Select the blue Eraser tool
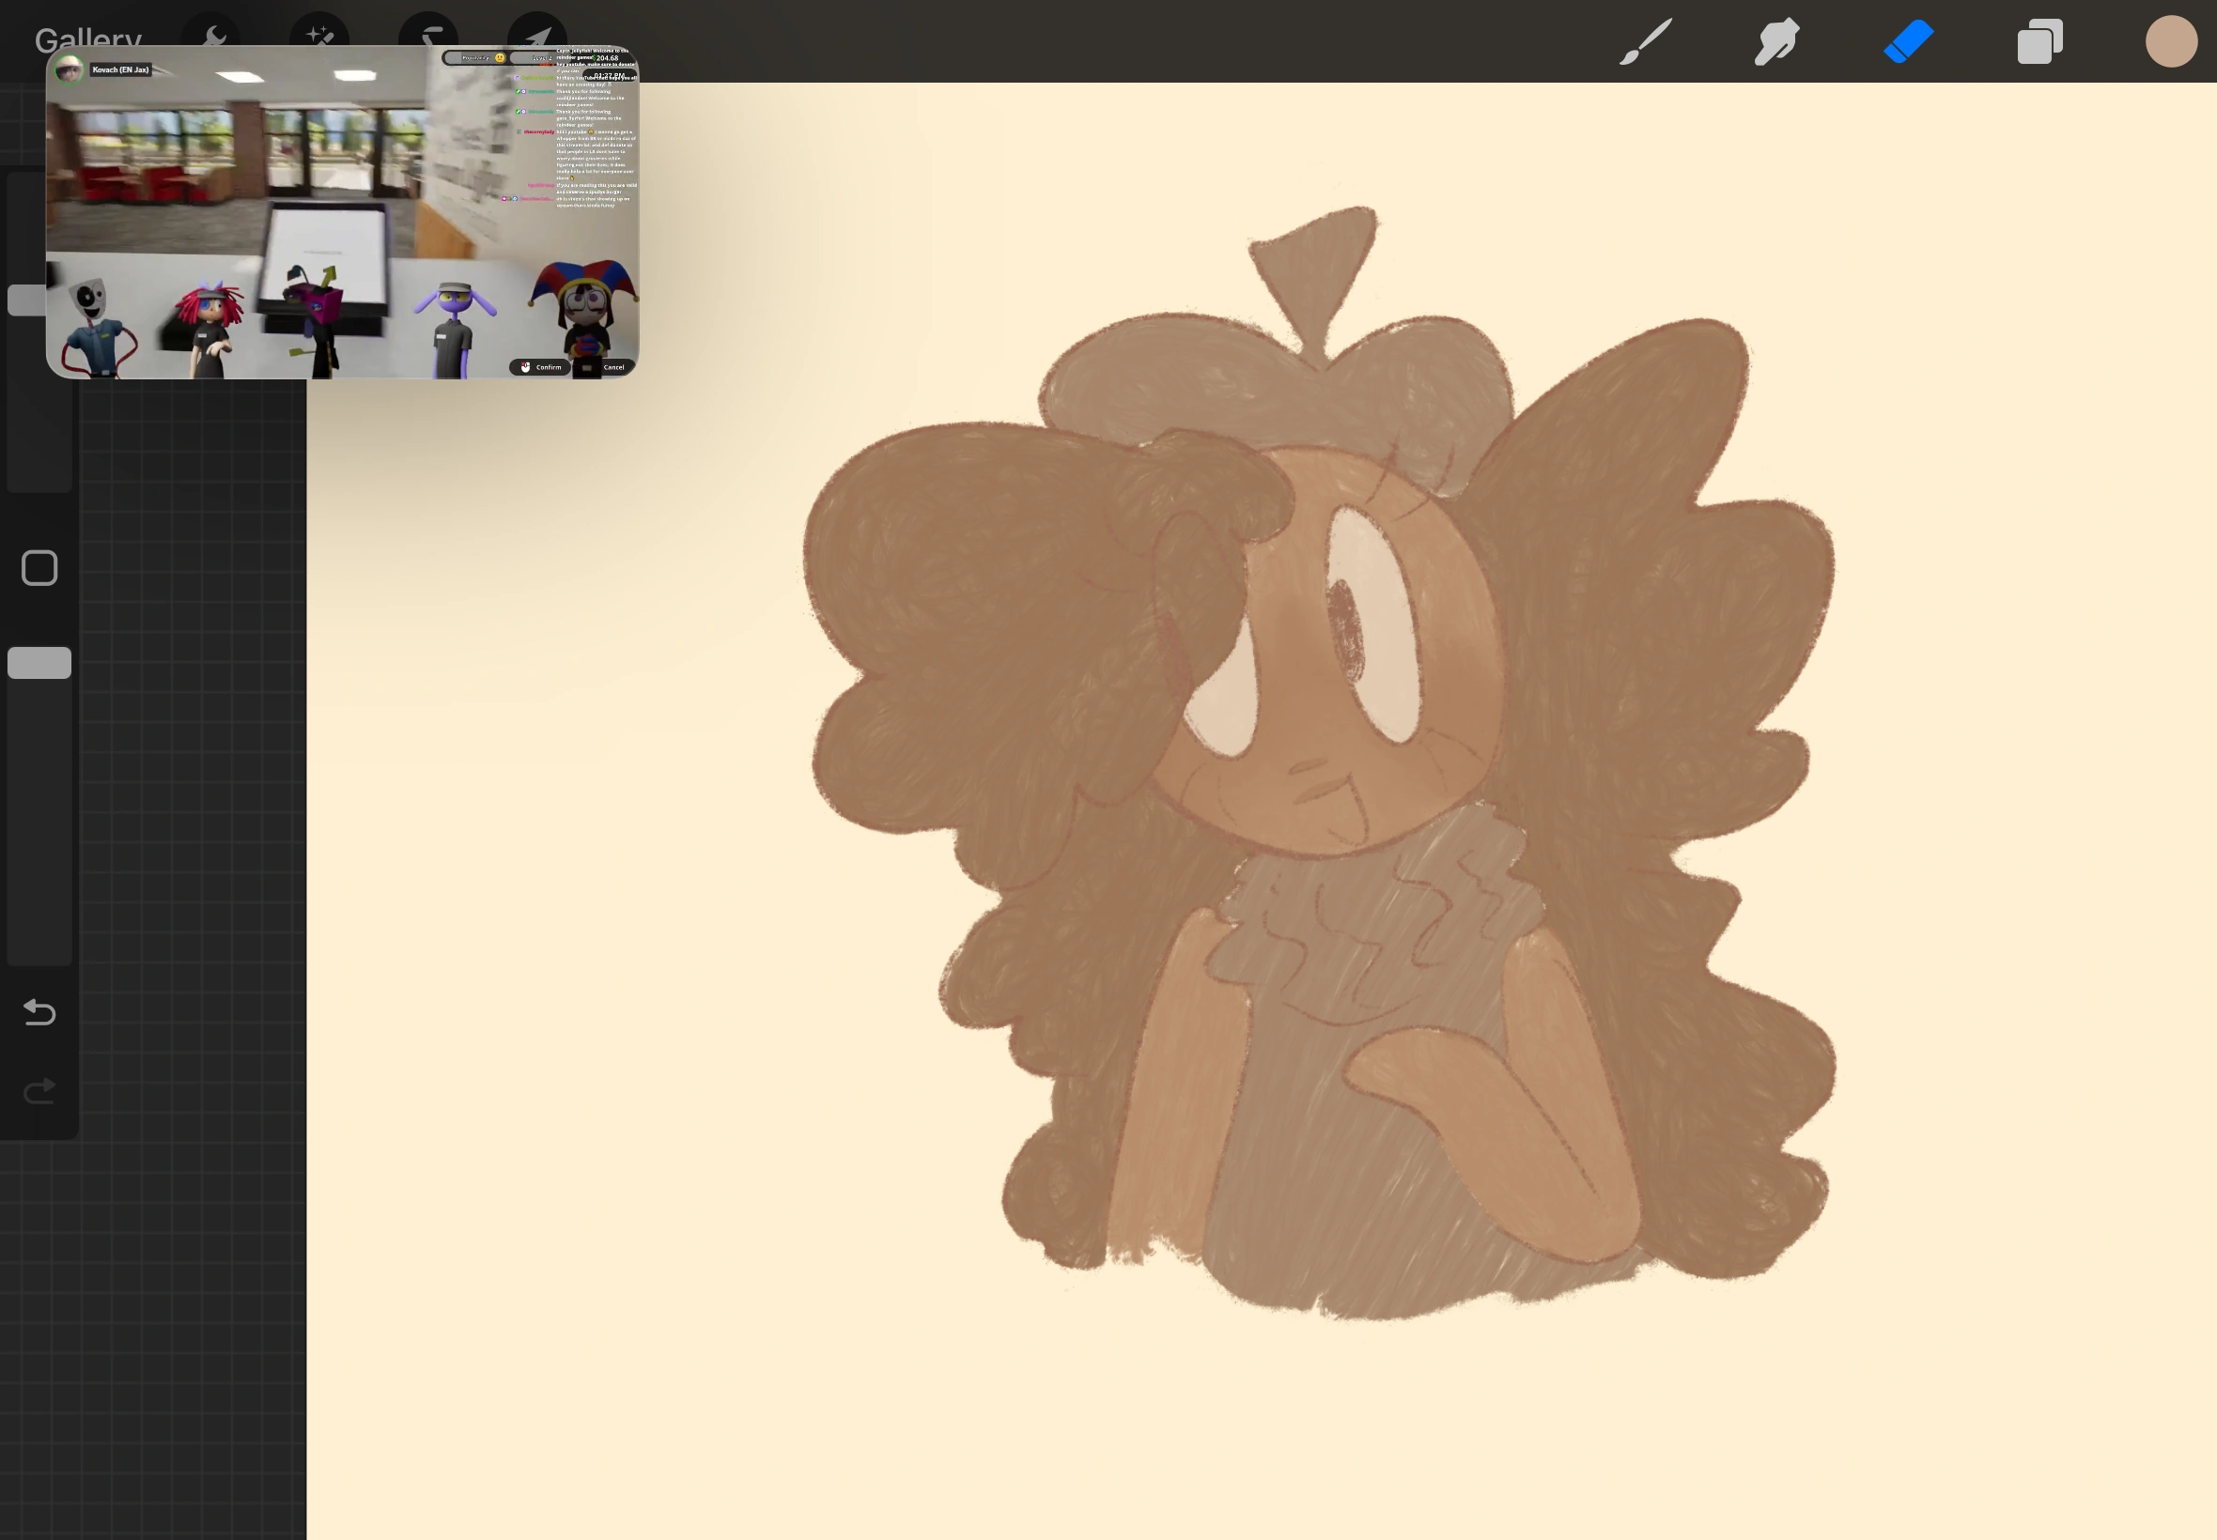Viewport: 2217px width, 1540px height. (1908, 41)
